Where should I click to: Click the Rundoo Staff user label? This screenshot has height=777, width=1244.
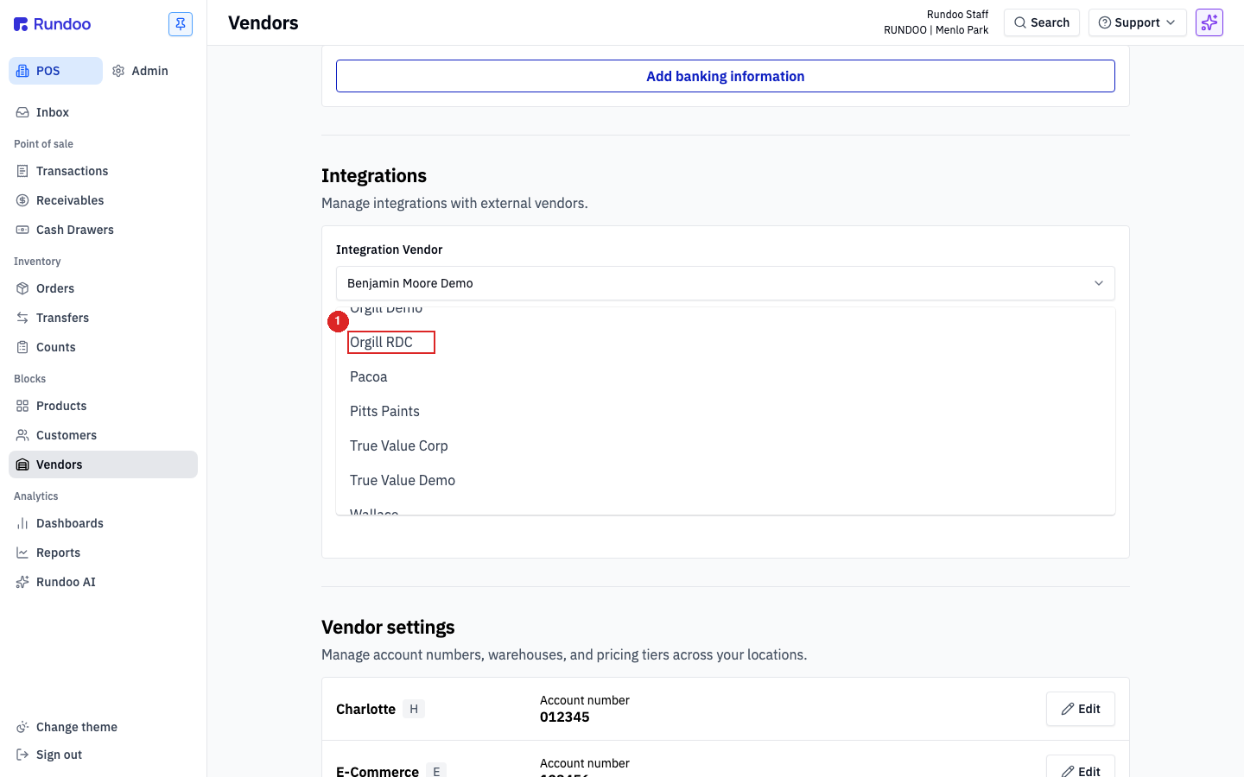[x=957, y=15]
